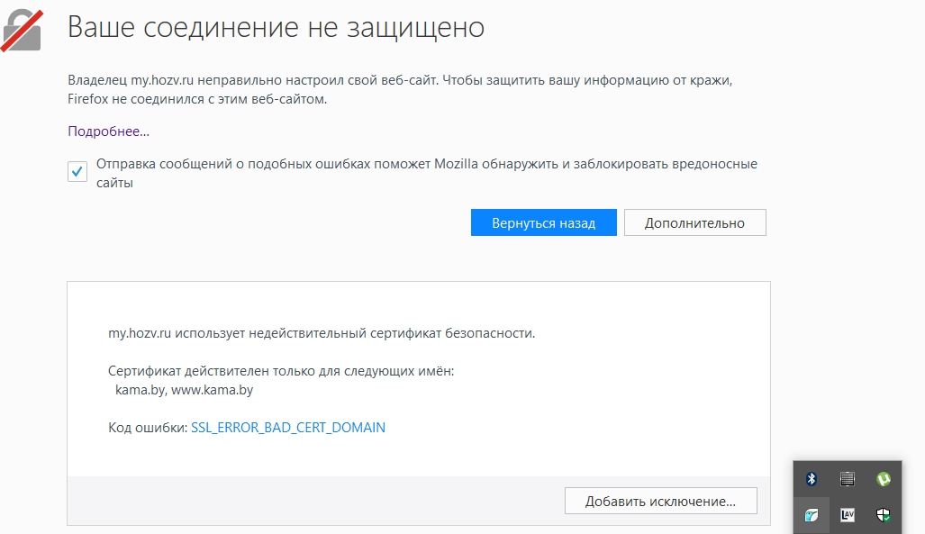Click the Bluetooth tray icon

point(811,479)
